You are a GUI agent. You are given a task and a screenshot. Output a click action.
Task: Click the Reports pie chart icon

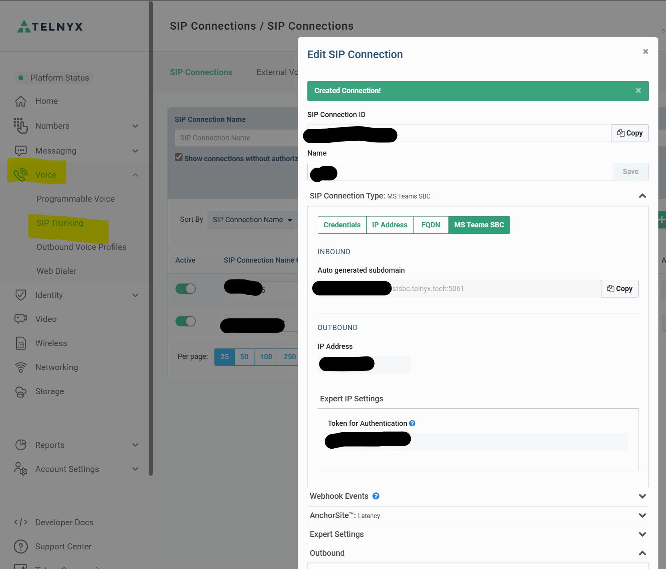(x=21, y=445)
